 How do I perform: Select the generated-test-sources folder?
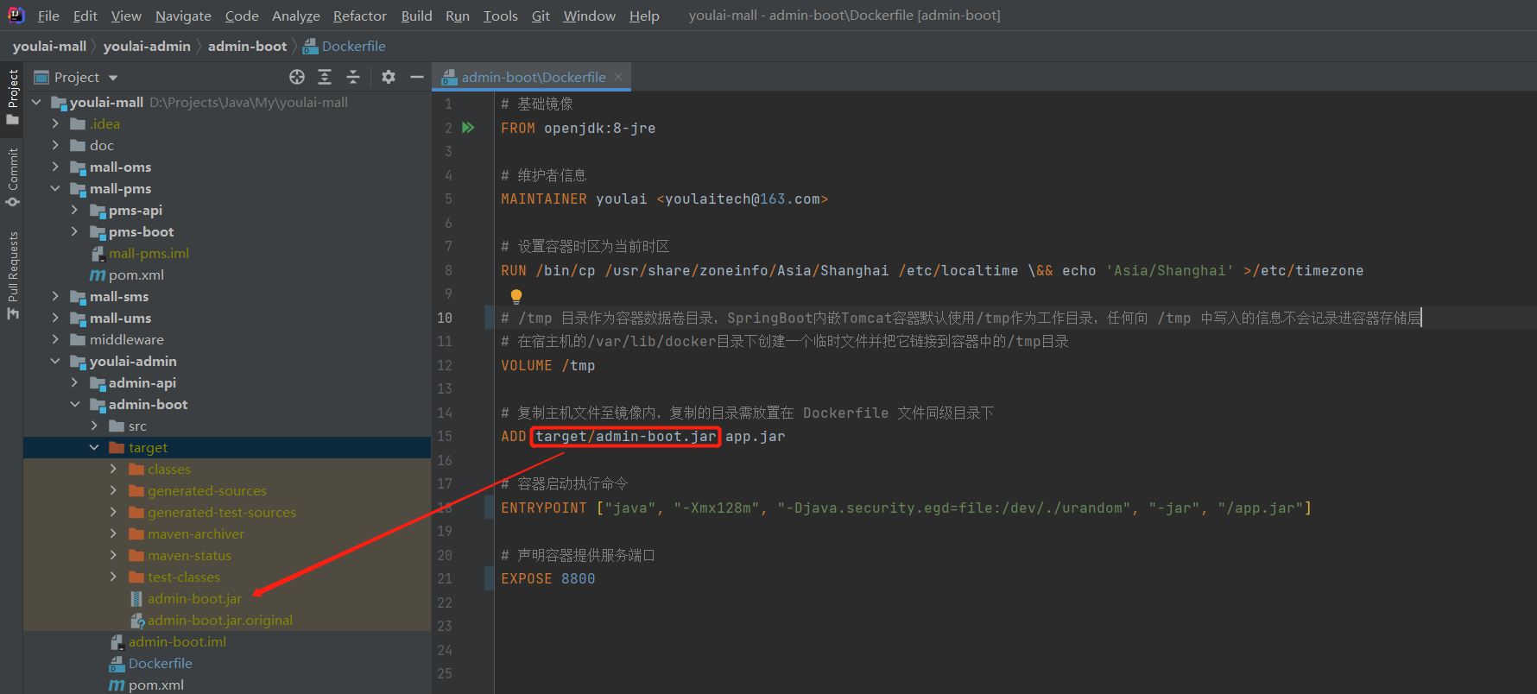[222, 512]
